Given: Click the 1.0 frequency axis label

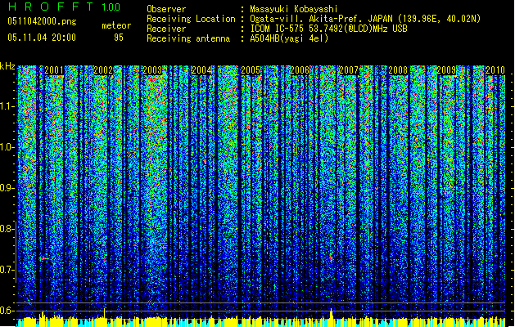Looking at the screenshot, I should pyautogui.click(x=7, y=147).
